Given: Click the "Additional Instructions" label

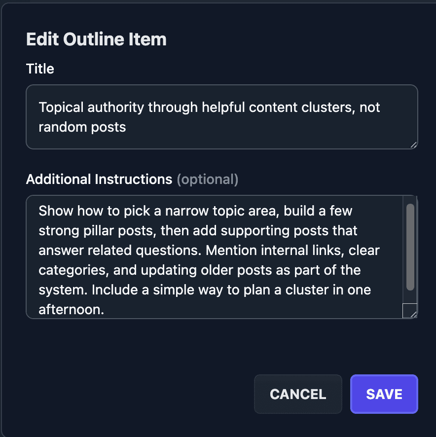Looking at the screenshot, I should [99, 180].
